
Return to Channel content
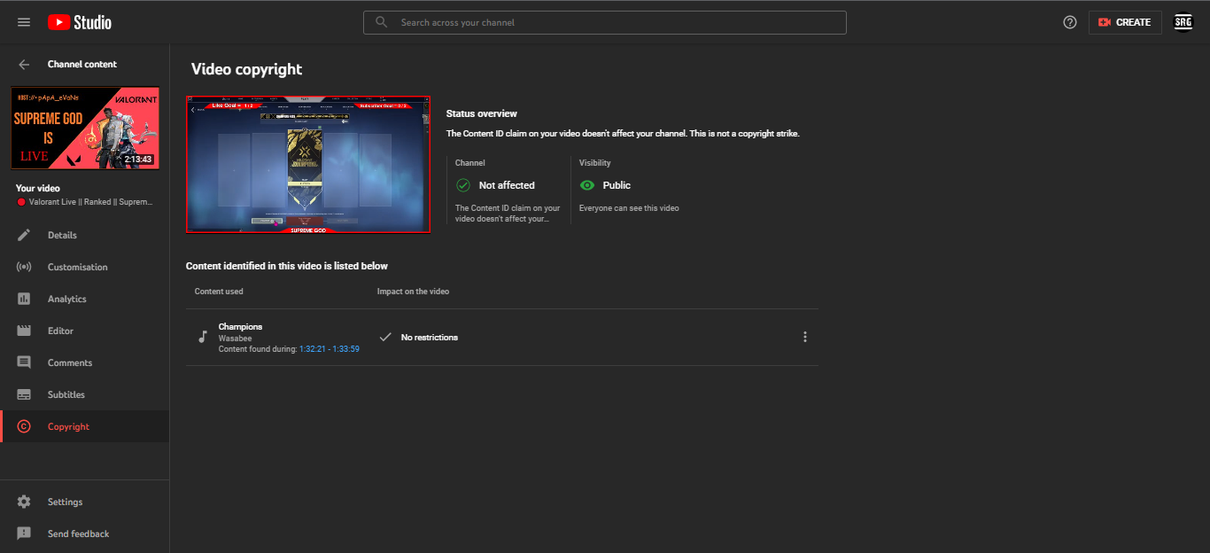24,64
